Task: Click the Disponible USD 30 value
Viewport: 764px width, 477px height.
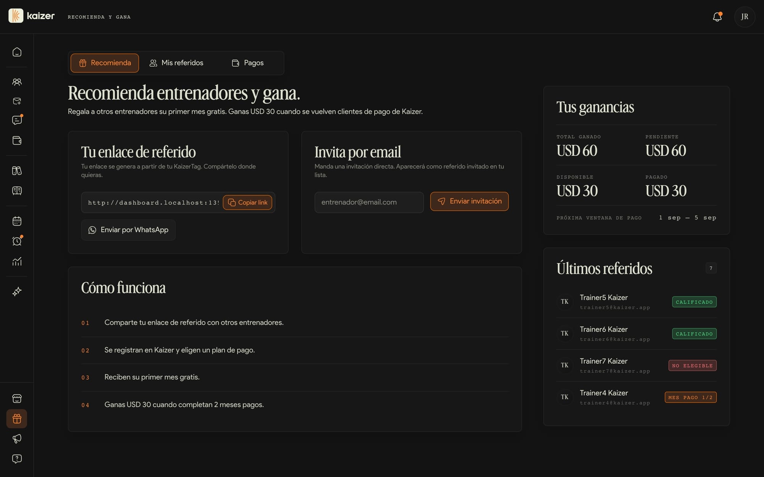Action: coord(577,191)
